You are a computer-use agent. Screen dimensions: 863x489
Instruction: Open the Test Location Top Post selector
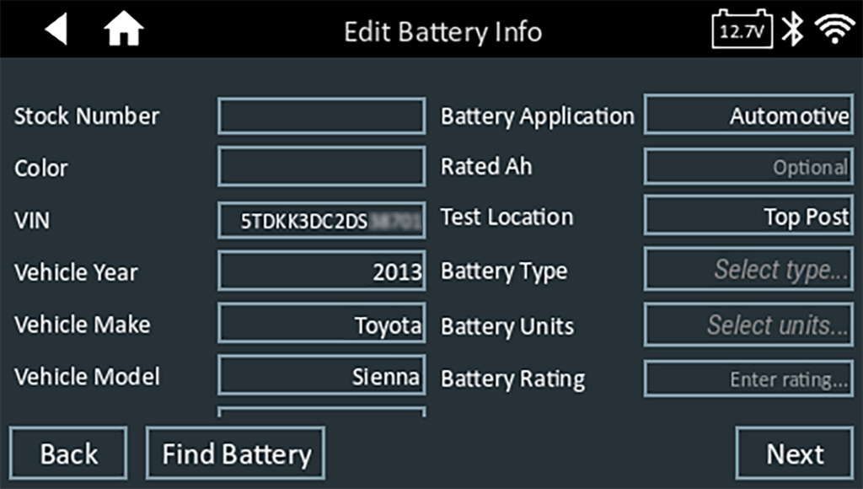pyautogui.click(x=749, y=217)
